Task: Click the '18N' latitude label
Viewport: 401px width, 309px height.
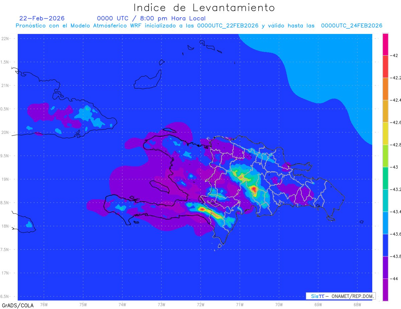Action: tap(5, 226)
